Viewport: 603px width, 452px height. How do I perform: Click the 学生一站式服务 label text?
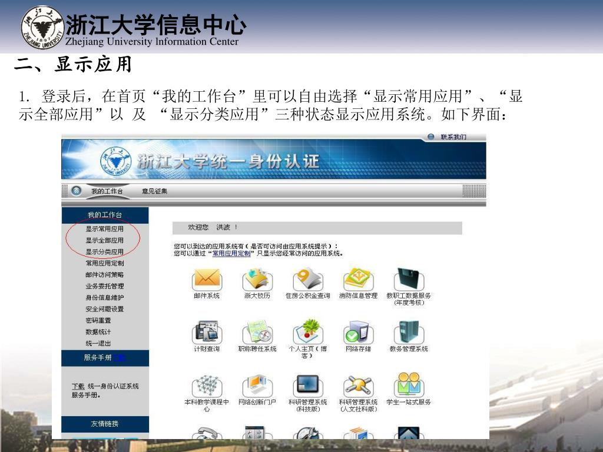[x=409, y=402]
